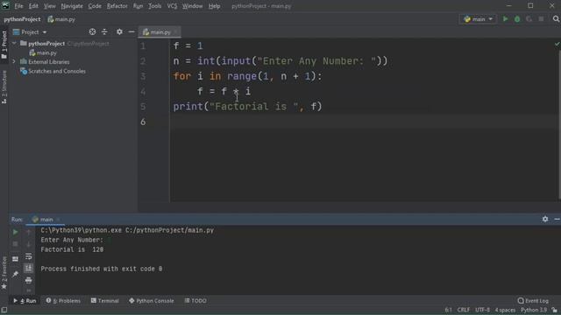Click down-arrow stack trace icon in Run panel
The image size is (561, 315).
(x=28, y=244)
